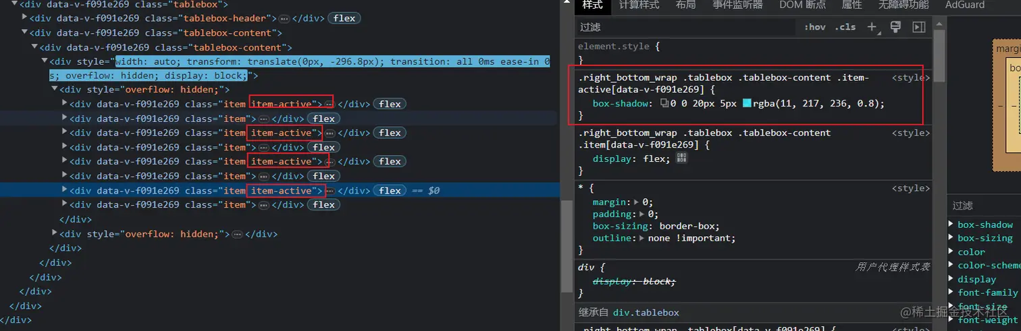Open the 属性 tab
Screen dimensions: 1021x331
tap(852, 5)
